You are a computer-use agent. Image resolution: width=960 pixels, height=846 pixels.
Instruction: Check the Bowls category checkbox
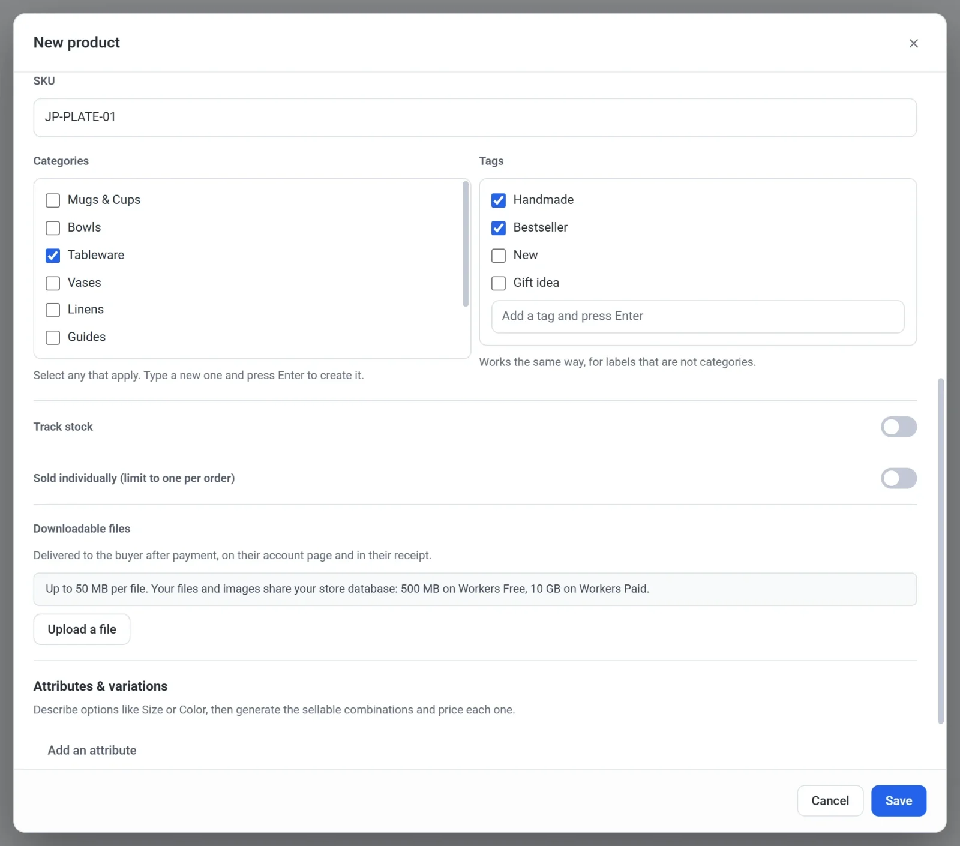tap(53, 228)
